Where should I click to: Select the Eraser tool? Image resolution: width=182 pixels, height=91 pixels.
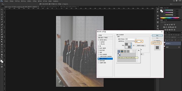point(2,34)
